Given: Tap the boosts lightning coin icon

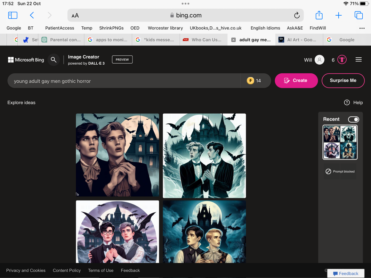Looking at the screenshot, I should click(x=250, y=81).
